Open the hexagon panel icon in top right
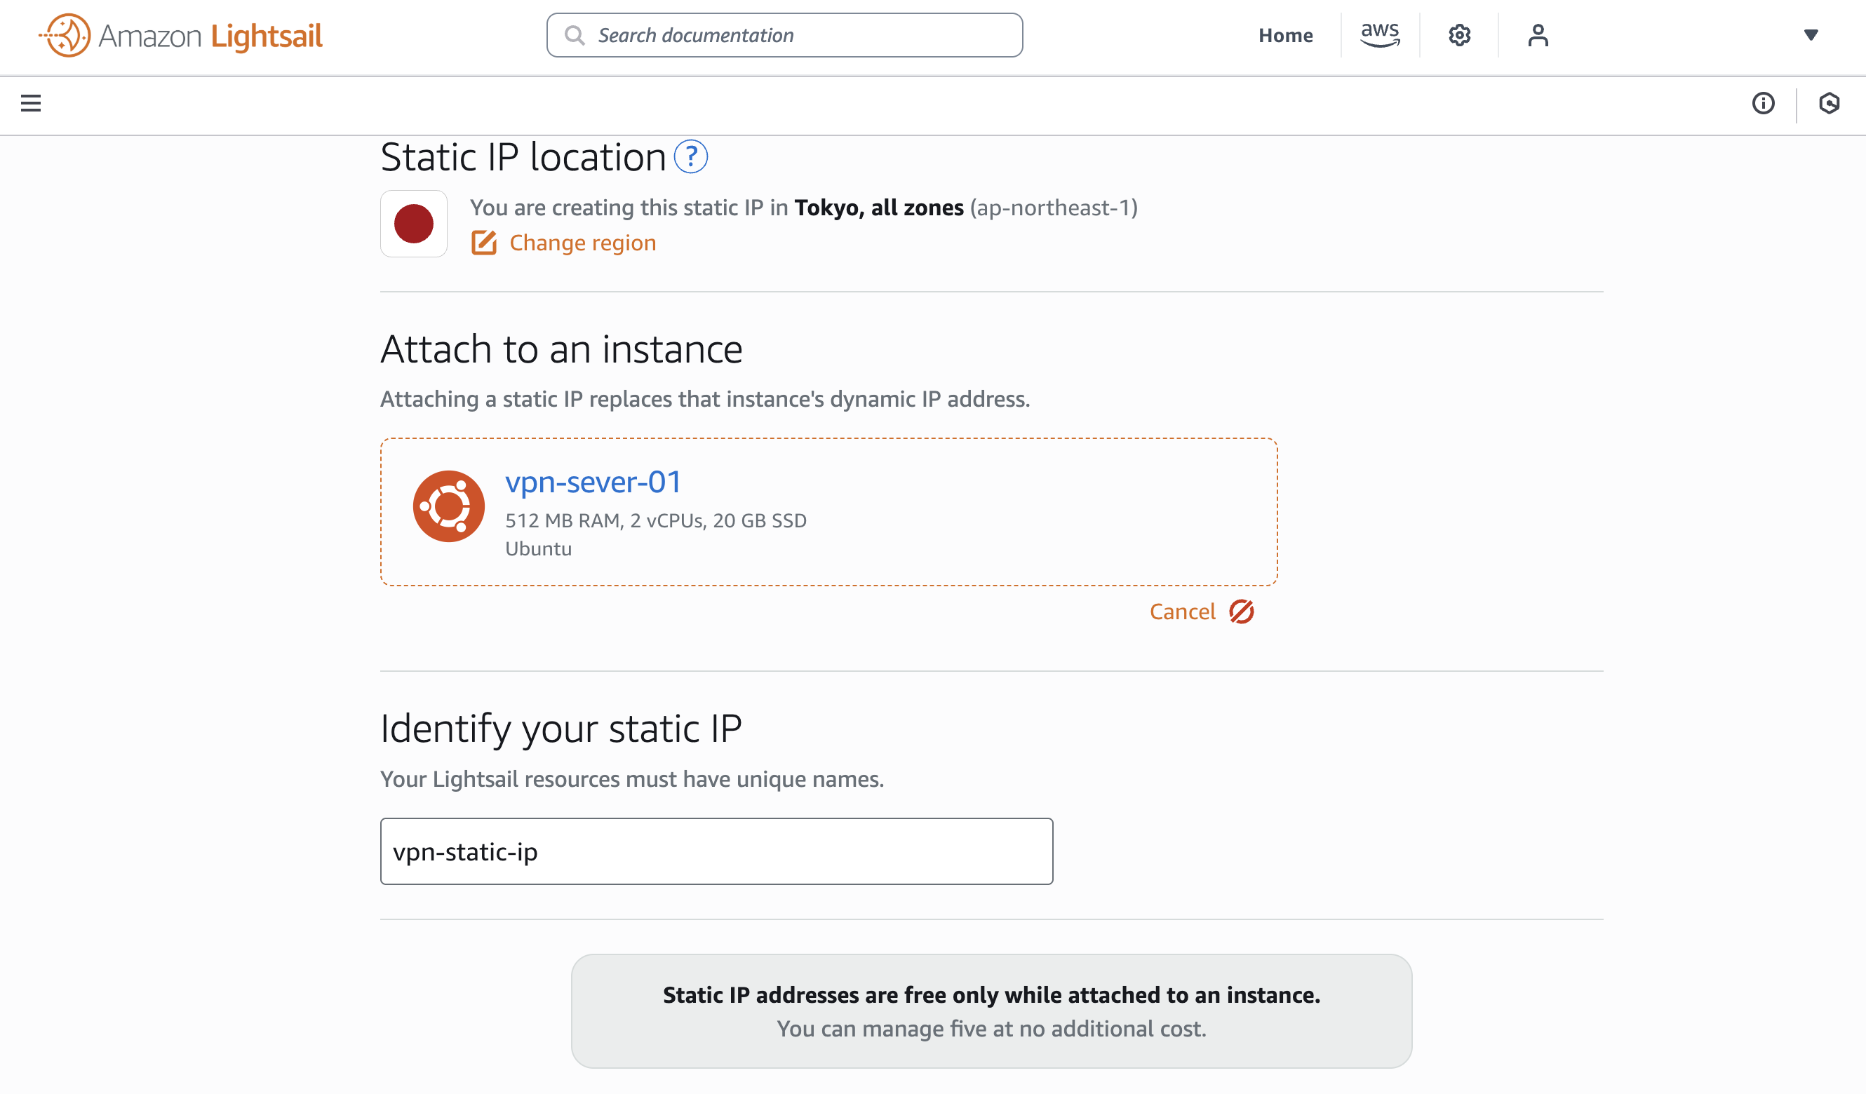1866x1094 pixels. (1829, 103)
